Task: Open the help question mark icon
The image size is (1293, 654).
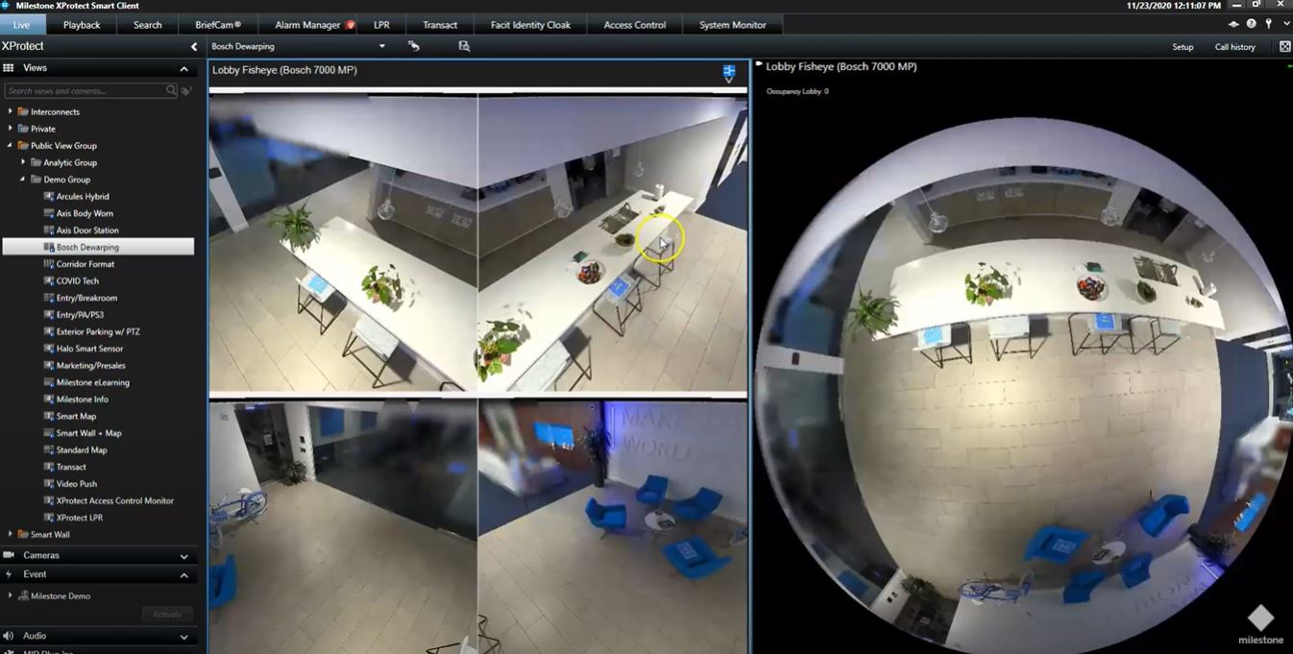Action: (x=1251, y=24)
